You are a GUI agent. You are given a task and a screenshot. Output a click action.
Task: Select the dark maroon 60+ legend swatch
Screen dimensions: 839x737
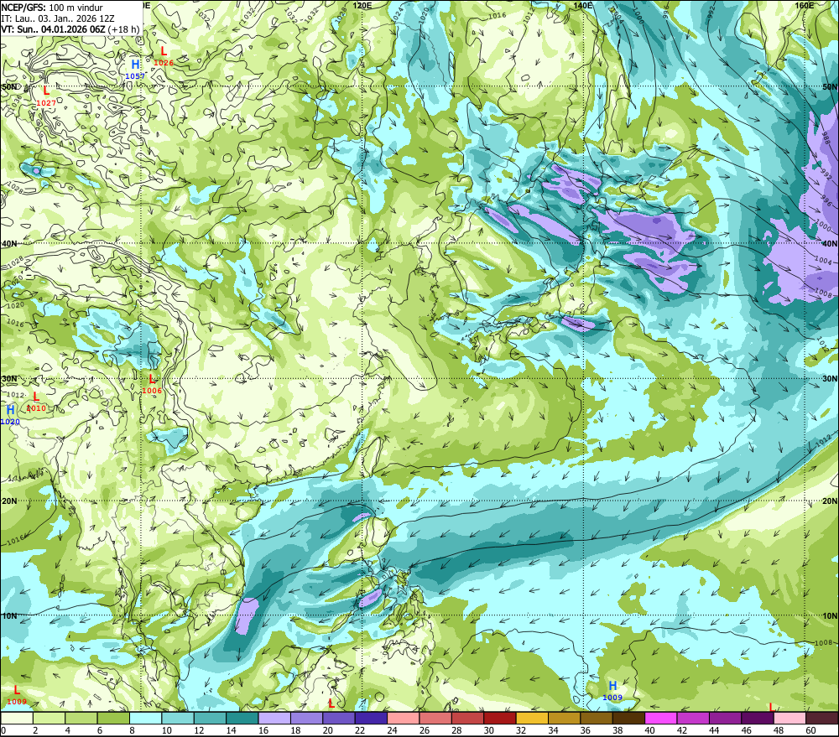click(x=822, y=718)
